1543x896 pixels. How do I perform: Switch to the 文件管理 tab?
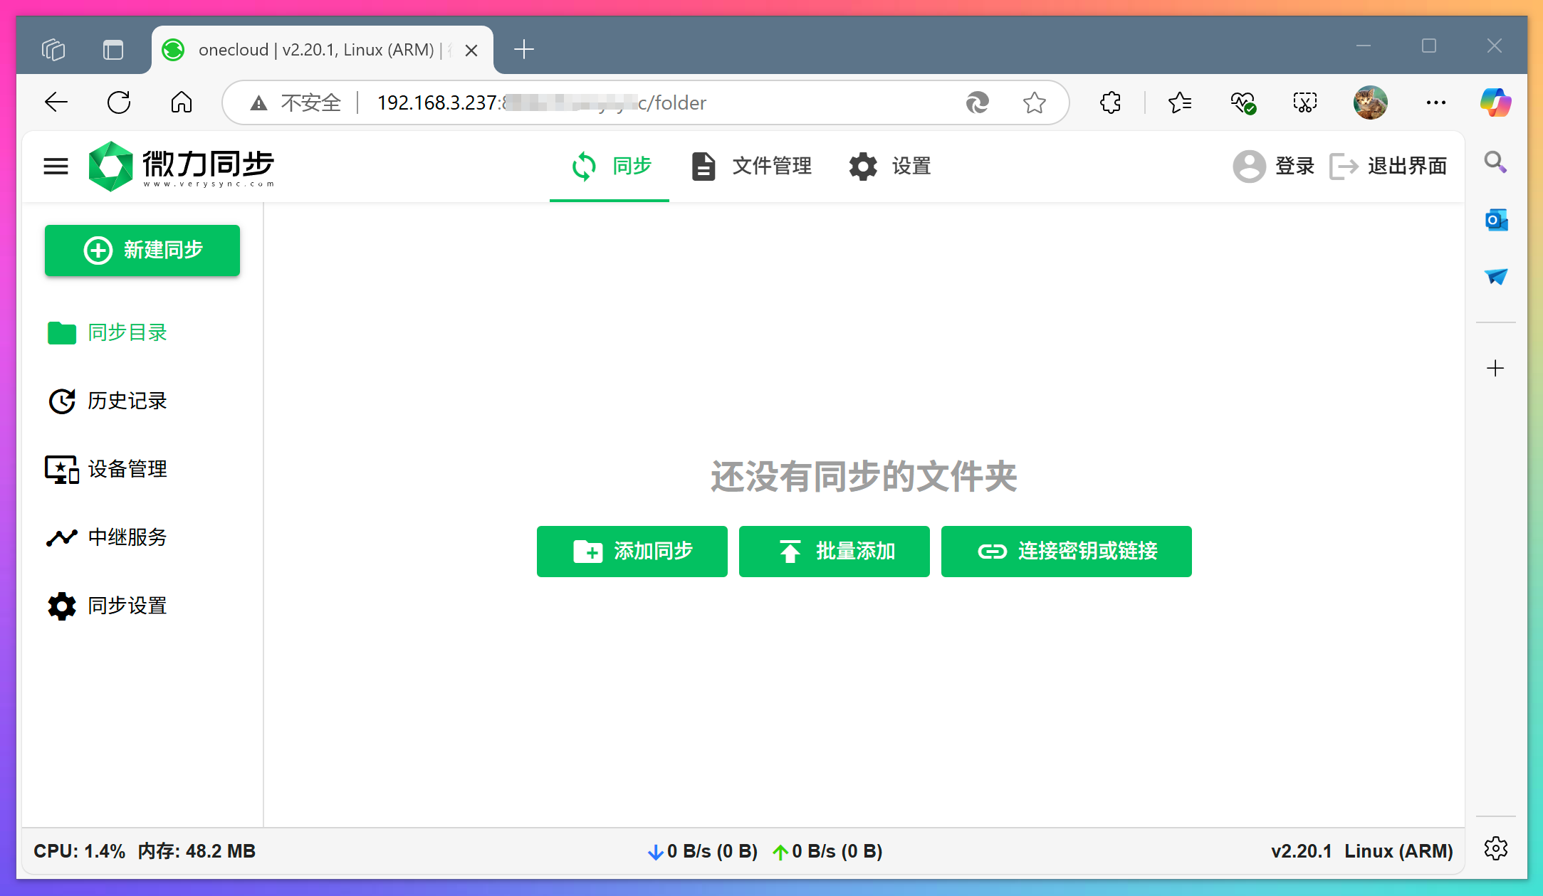(x=751, y=166)
